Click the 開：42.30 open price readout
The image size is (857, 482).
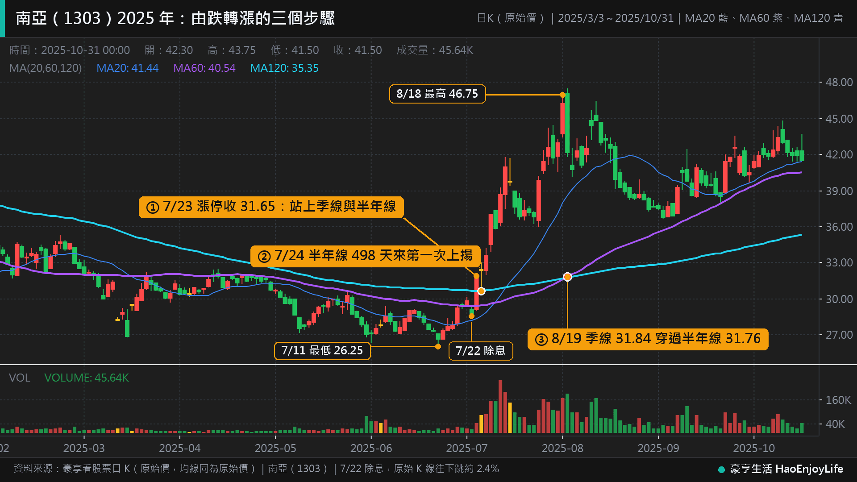(169, 50)
